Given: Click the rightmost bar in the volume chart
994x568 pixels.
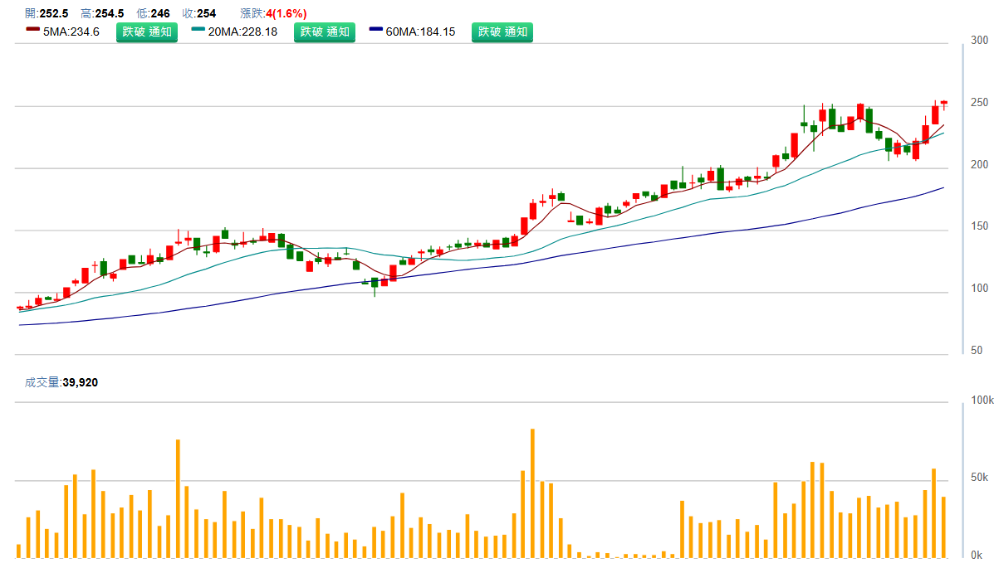Looking at the screenshot, I should point(943,527).
